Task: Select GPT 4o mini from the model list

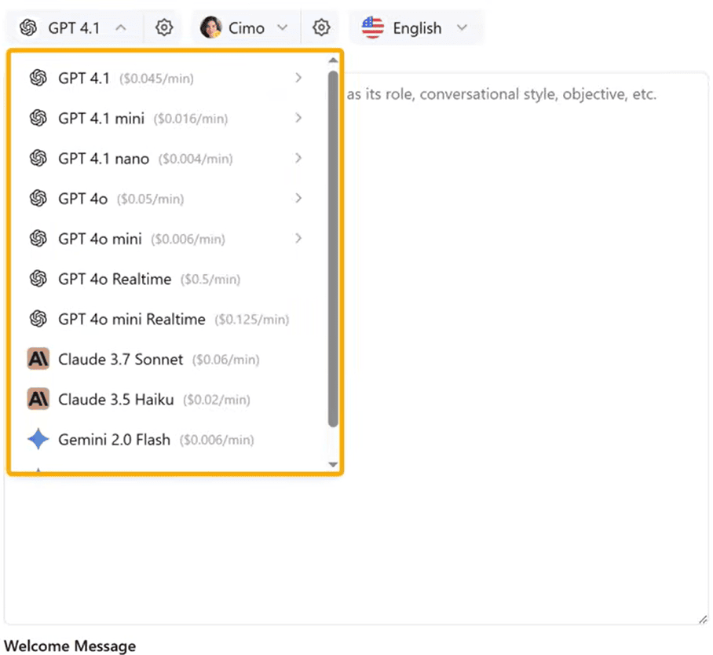Action: pos(100,239)
